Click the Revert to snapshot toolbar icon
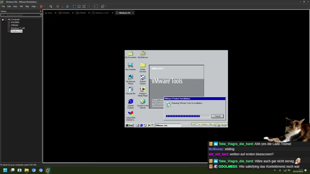Screen dimensions: 310x174 click(x=63, y=6)
